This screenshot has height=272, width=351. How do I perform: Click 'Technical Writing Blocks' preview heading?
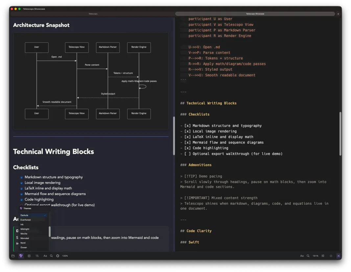pyautogui.click(x=54, y=152)
